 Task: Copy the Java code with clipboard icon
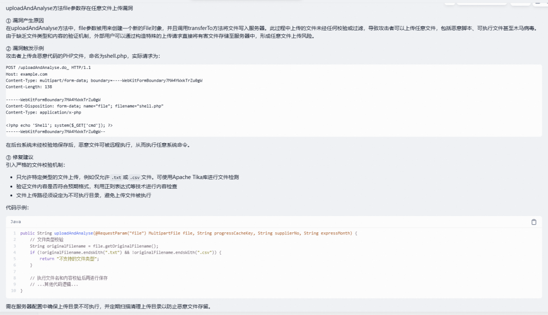coord(534,222)
